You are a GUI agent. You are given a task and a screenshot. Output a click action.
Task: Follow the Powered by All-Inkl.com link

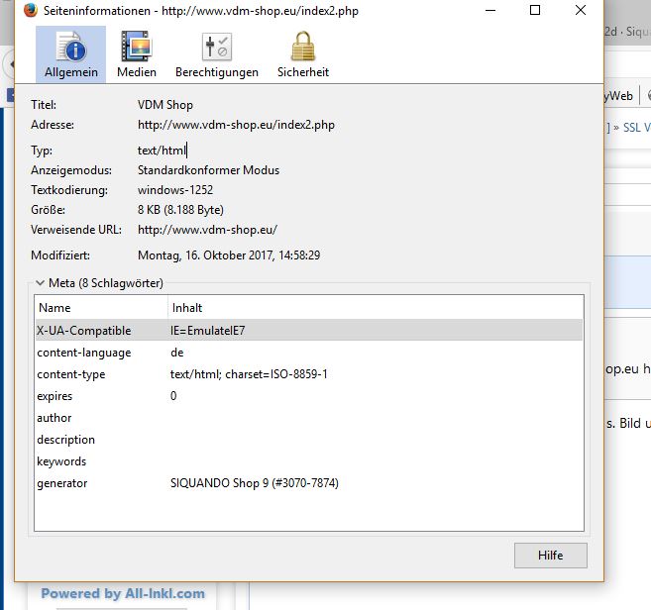pos(123,594)
